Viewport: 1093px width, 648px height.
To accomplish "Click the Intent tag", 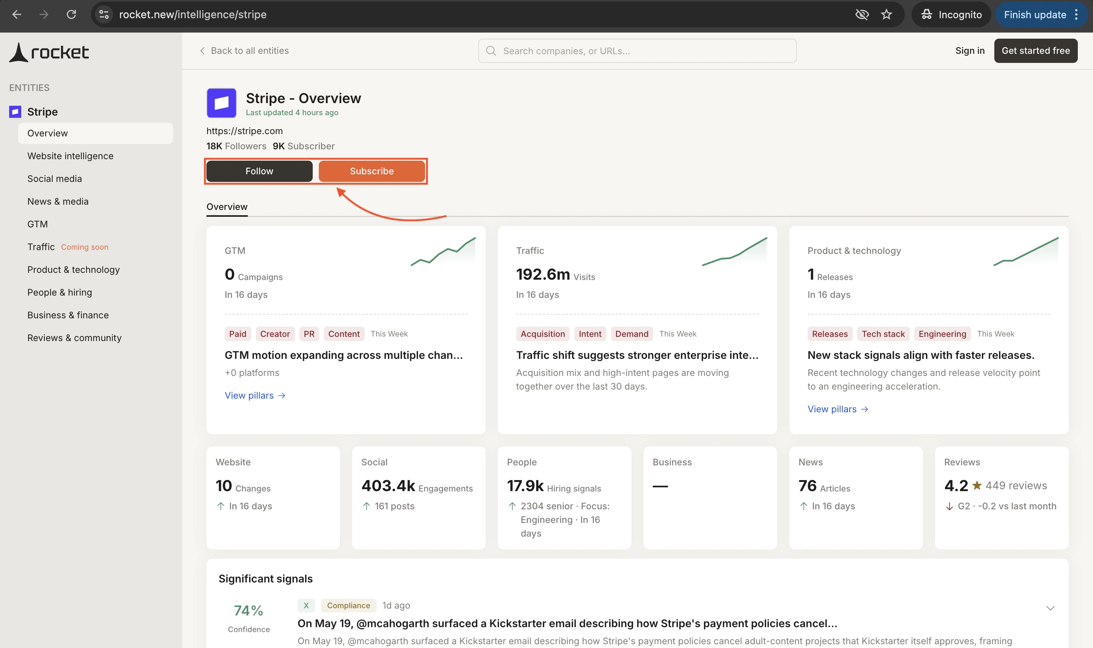I will coord(590,333).
